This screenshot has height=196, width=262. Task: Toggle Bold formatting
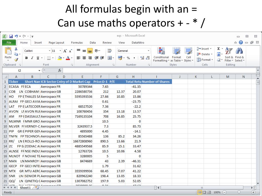26,58
